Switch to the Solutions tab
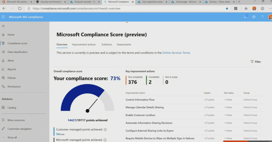272x142 pixels. click(x=107, y=44)
